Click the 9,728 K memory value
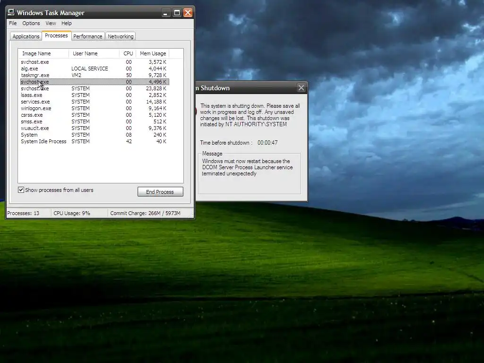The width and height of the screenshot is (484, 363). point(157,75)
